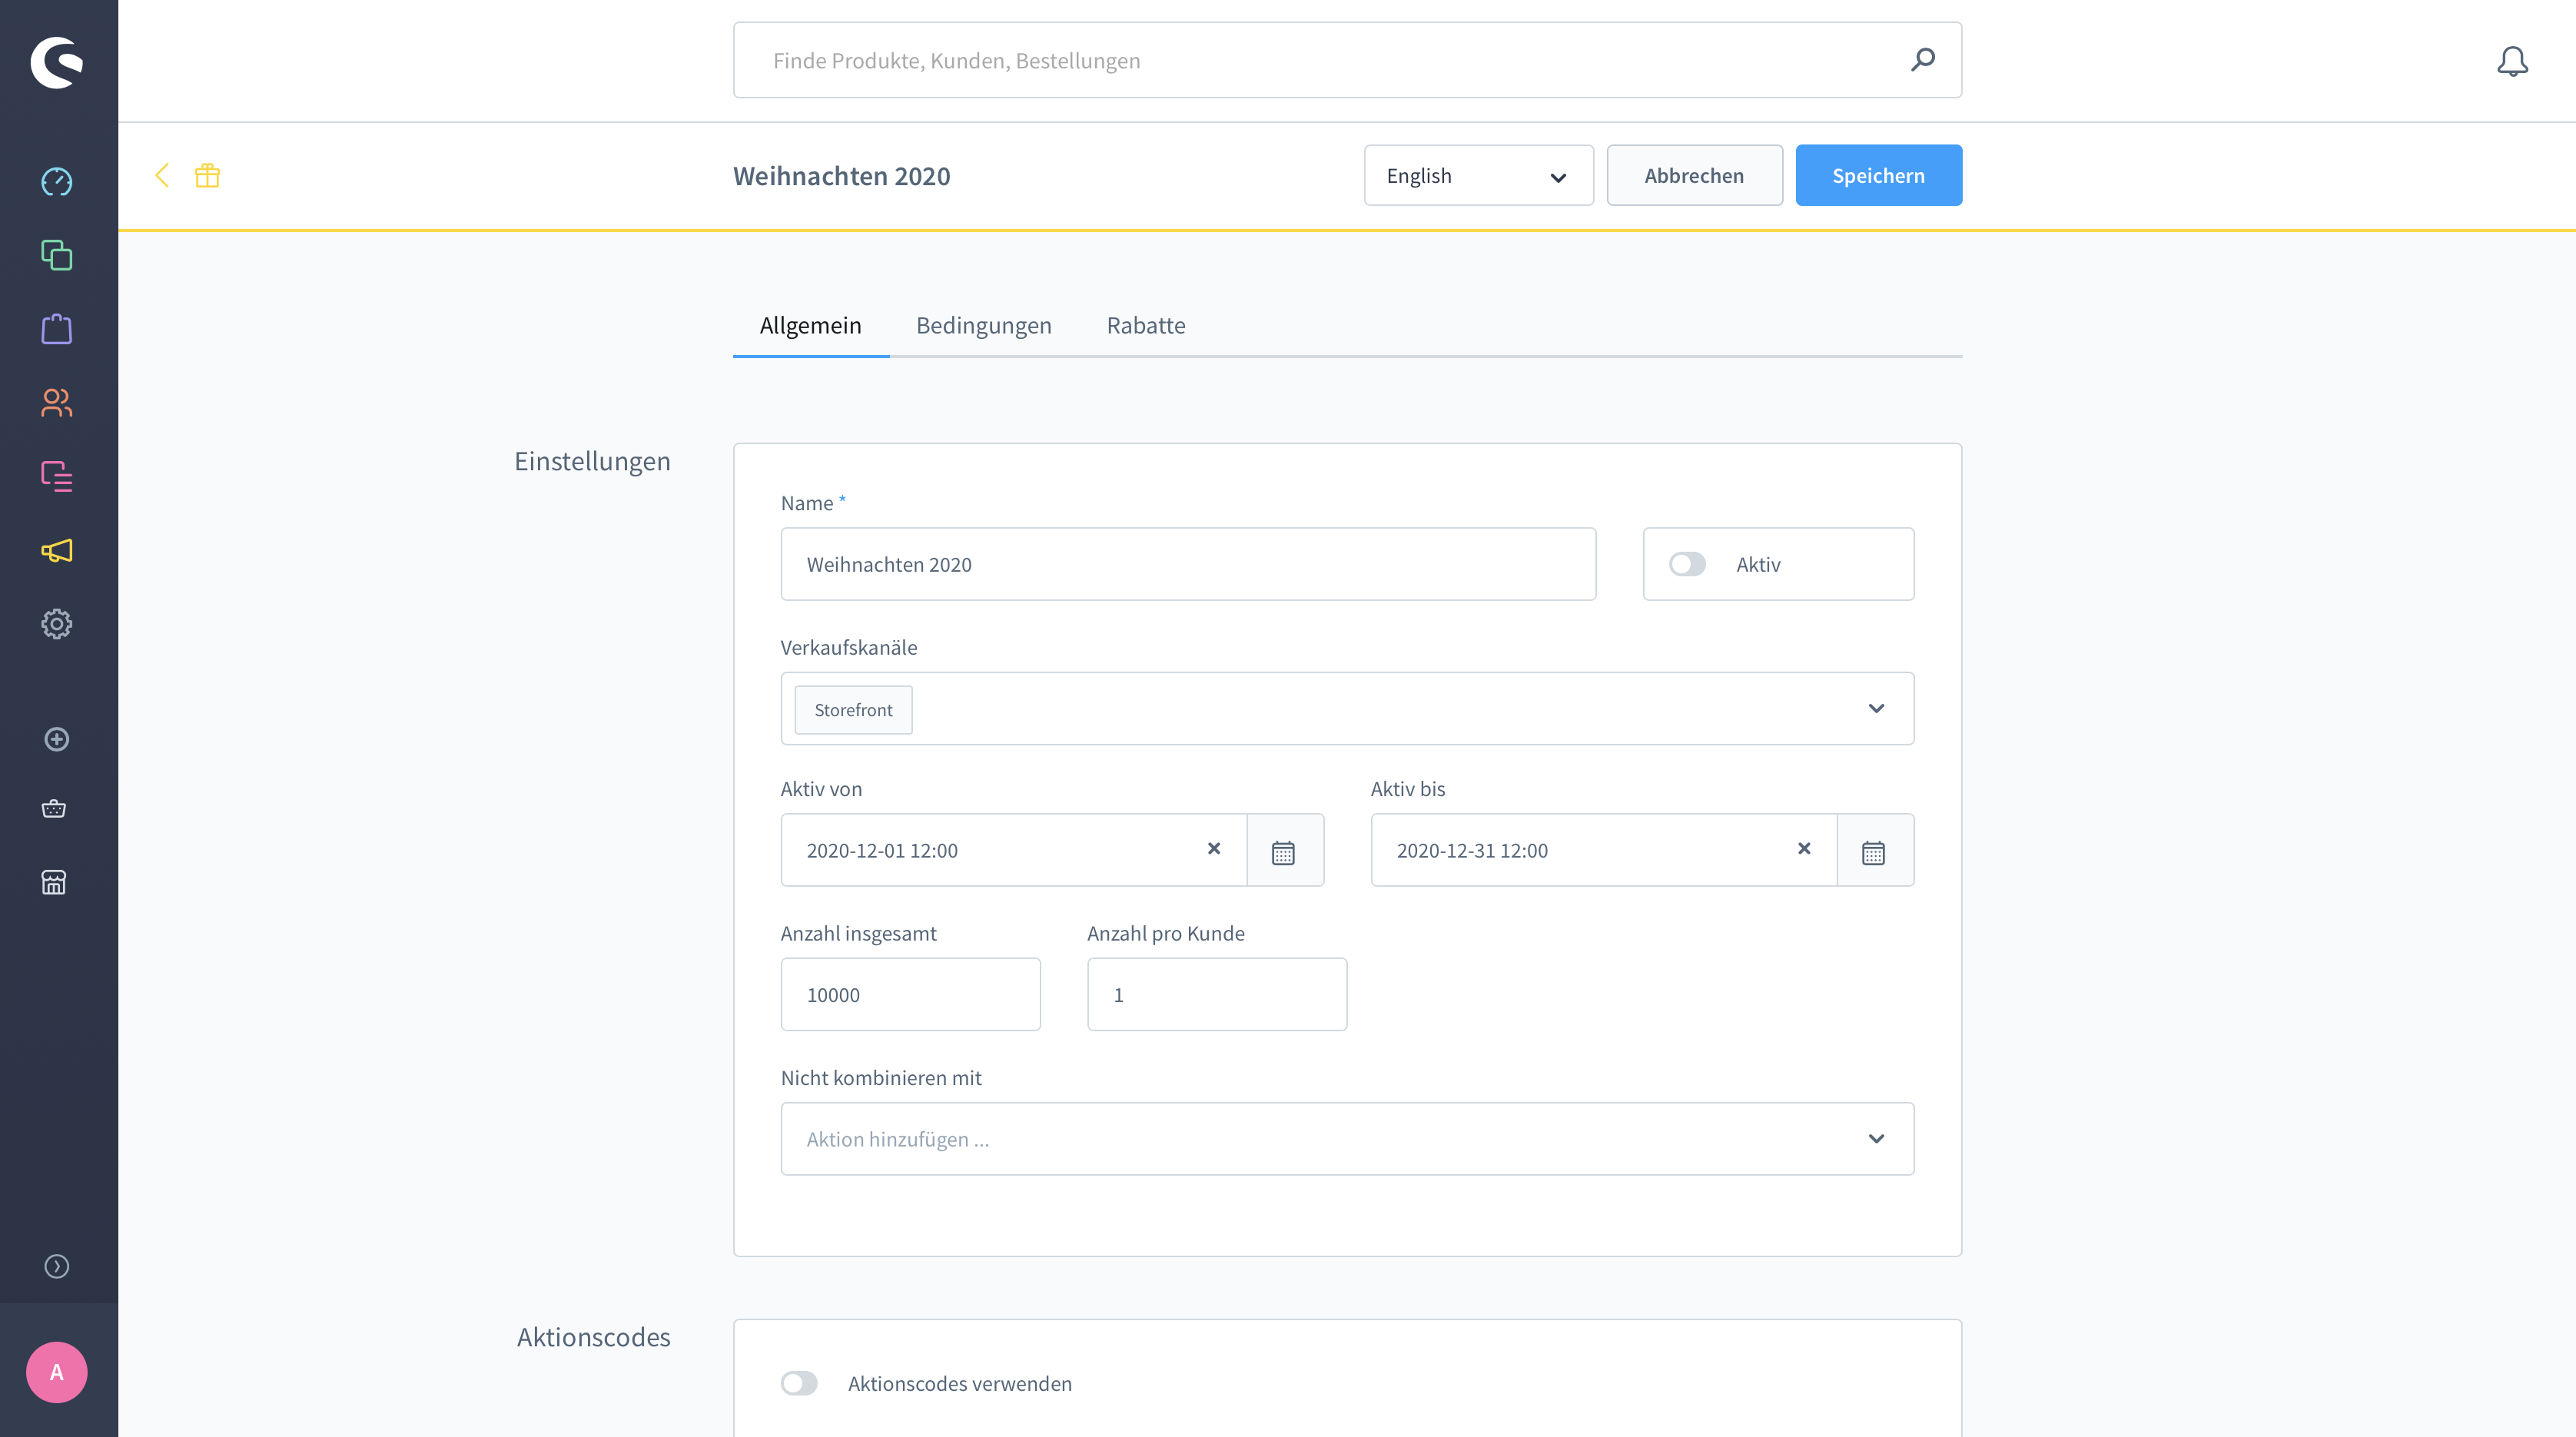Open the Settings gear icon
The height and width of the screenshot is (1437, 2576).
[x=57, y=624]
